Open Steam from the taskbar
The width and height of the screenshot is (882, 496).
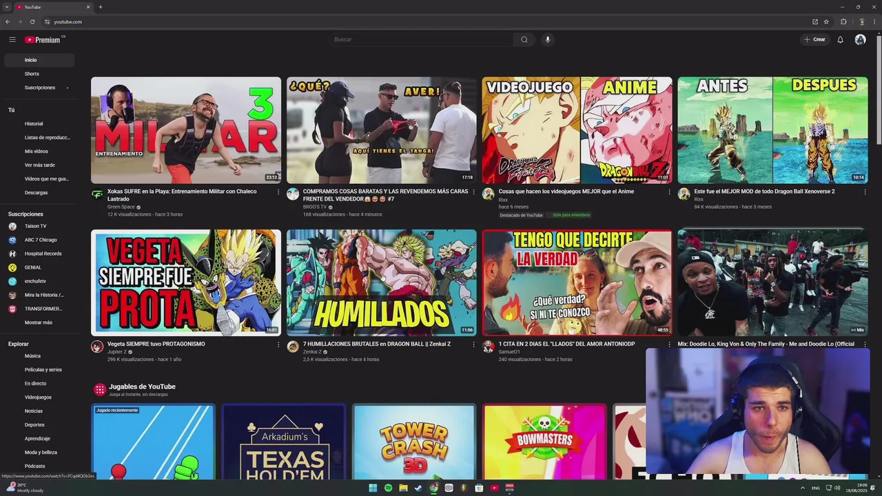click(418, 488)
